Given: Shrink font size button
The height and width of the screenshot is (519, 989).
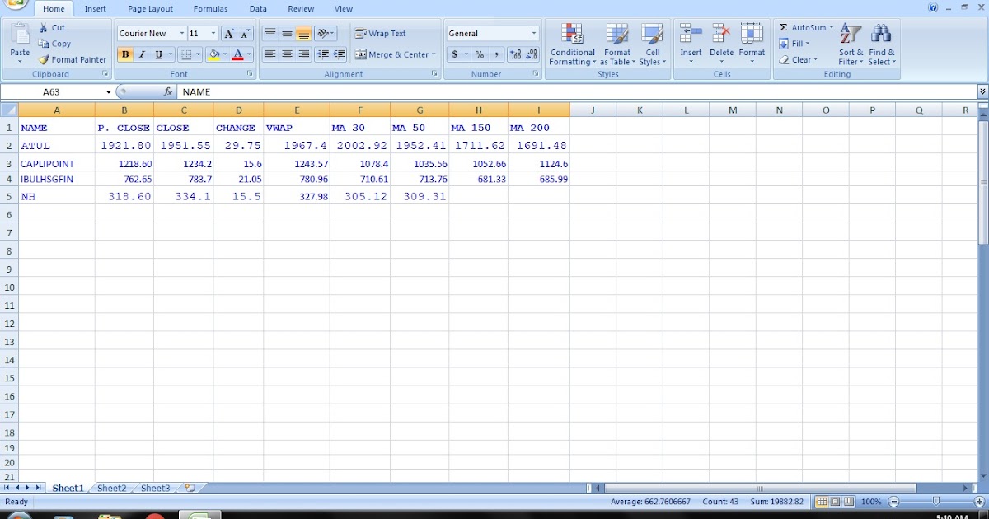Looking at the screenshot, I should pos(245,34).
